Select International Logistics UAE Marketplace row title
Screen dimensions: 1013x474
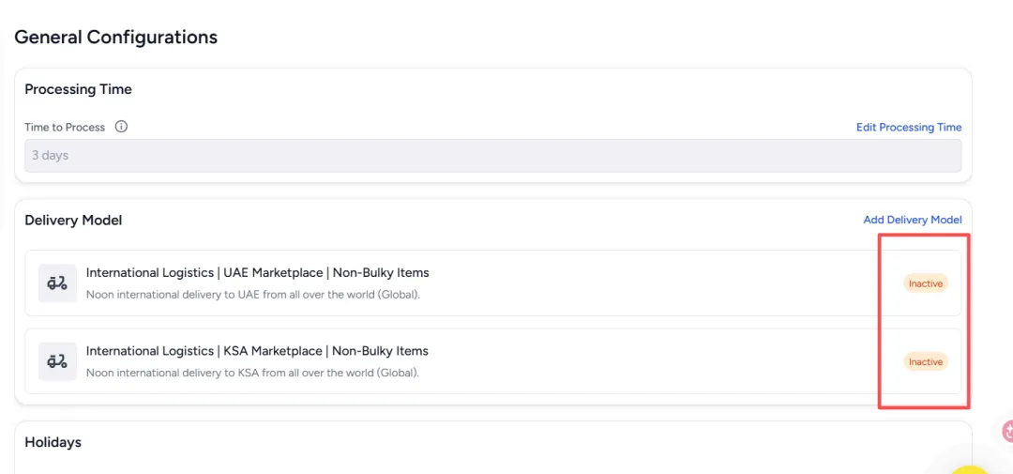[257, 273]
